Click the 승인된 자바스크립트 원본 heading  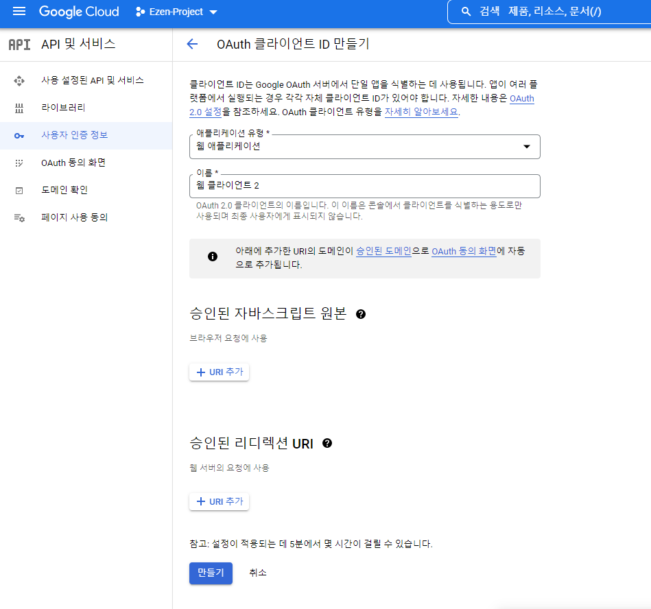[x=268, y=313]
